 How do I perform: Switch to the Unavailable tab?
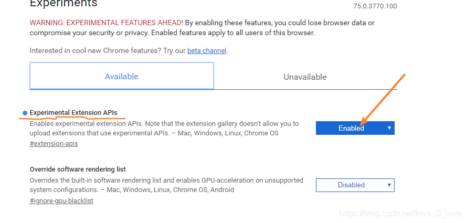point(305,77)
